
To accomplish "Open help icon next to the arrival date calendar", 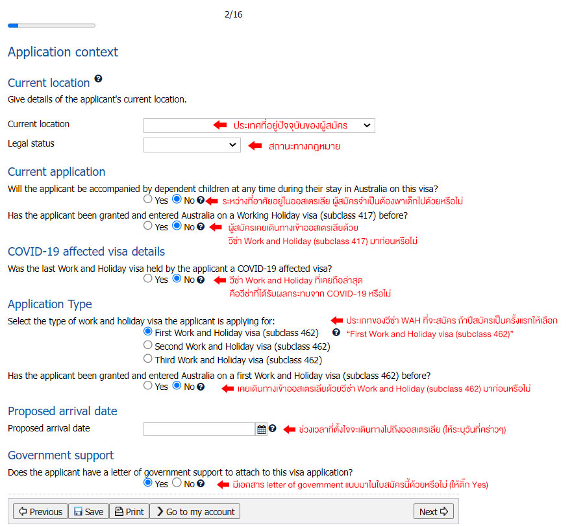I will (x=273, y=428).
